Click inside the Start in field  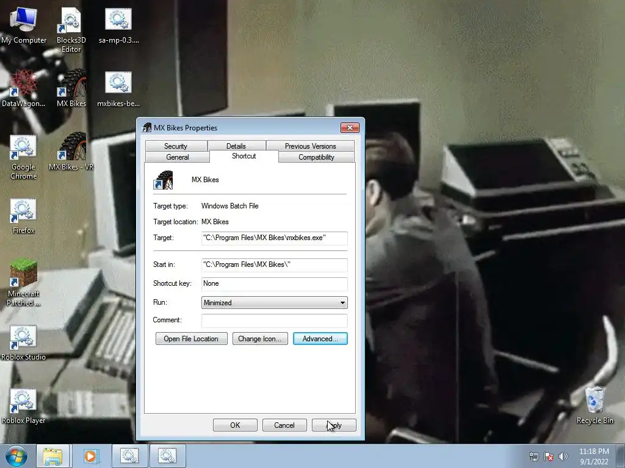pyautogui.click(x=274, y=264)
